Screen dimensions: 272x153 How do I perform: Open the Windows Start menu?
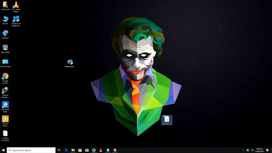[x=3, y=150]
